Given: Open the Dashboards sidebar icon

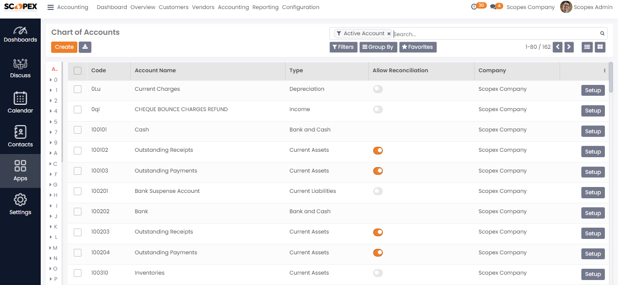Looking at the screenshot, I should pos(20,34).
